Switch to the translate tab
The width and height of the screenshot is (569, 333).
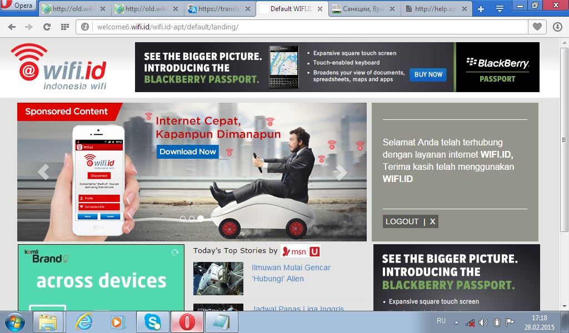(220, 9)
